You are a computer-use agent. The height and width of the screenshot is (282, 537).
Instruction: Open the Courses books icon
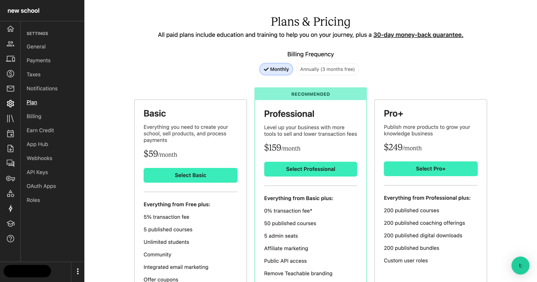[x=10, y=119]
